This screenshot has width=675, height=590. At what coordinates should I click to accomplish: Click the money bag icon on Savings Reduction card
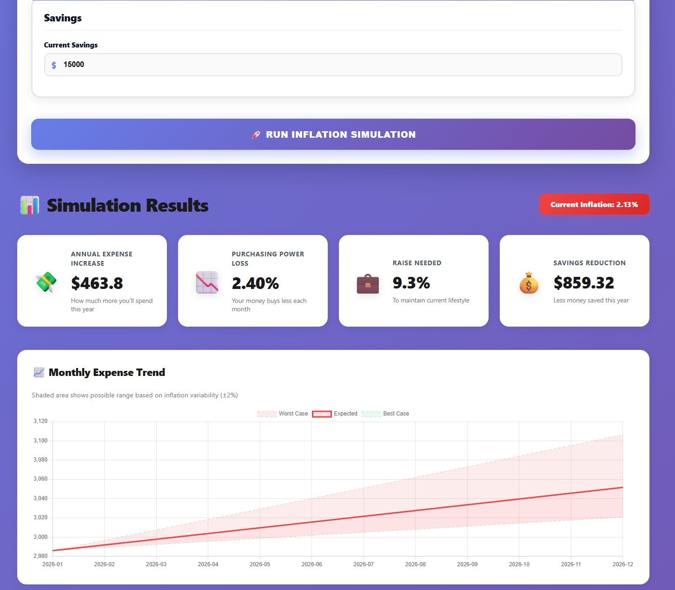pyautogui.click(x=529, y=282)
